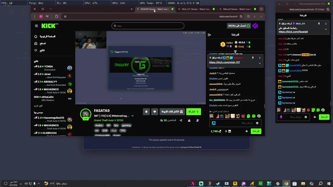This screenshot has height=187, width=333.
Task: Click the report warning triangle icon
Action: click(189, 120)
